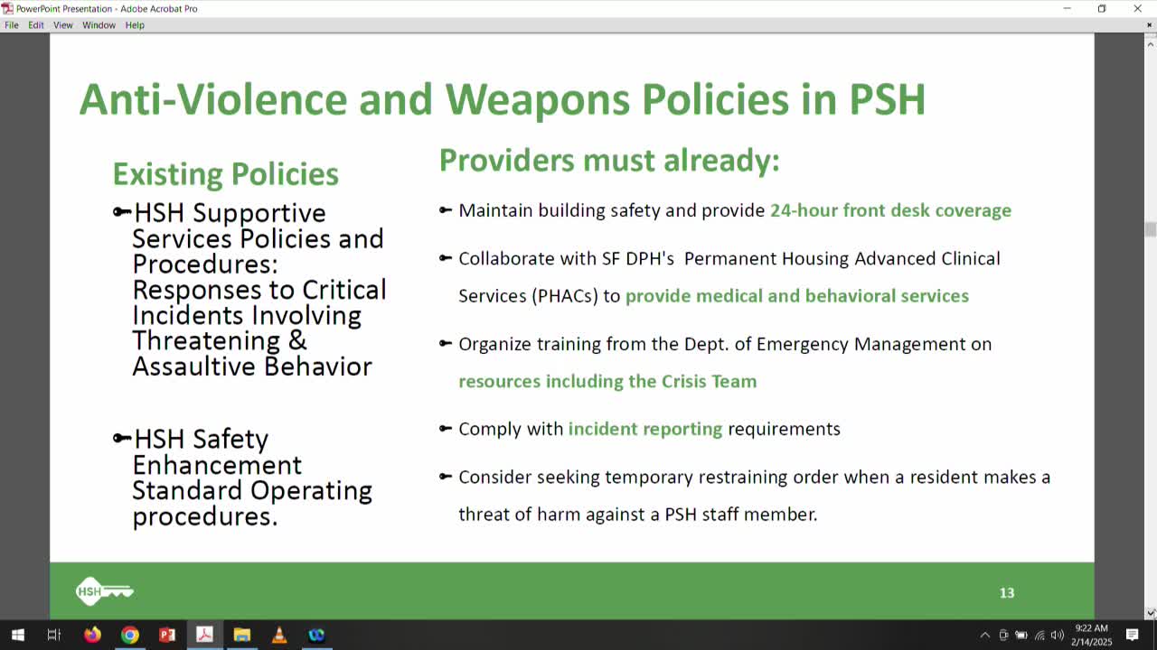Open the View menu in Acrobat
Viewport: 1157px width, 650px height.
[62, 24]
